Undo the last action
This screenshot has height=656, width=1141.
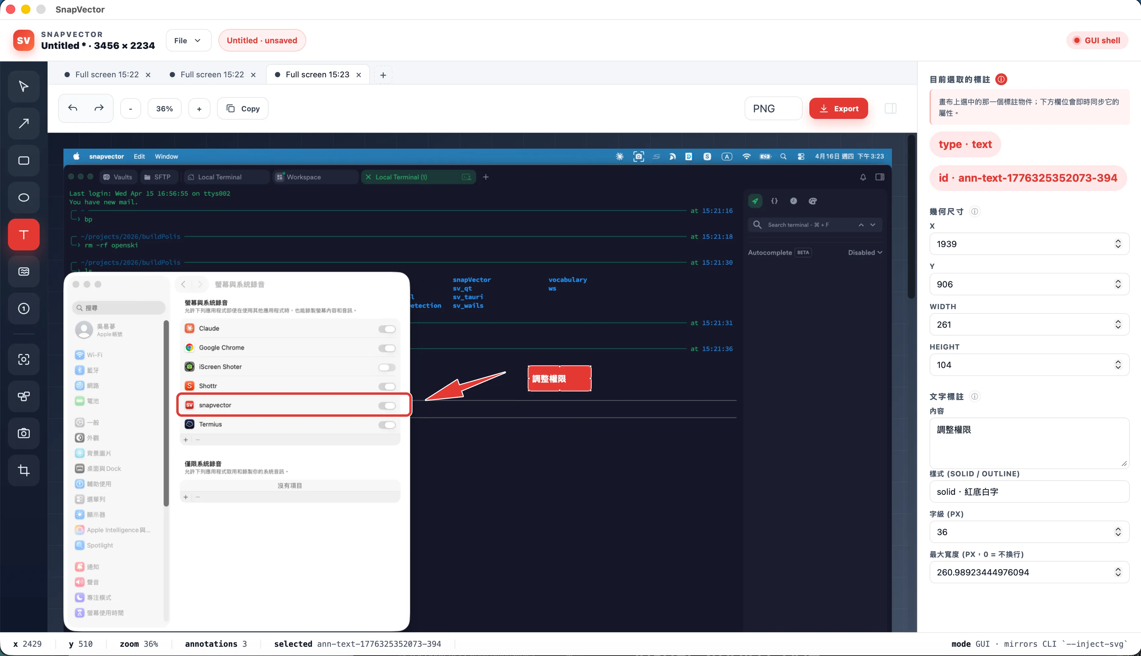point(73,108)
